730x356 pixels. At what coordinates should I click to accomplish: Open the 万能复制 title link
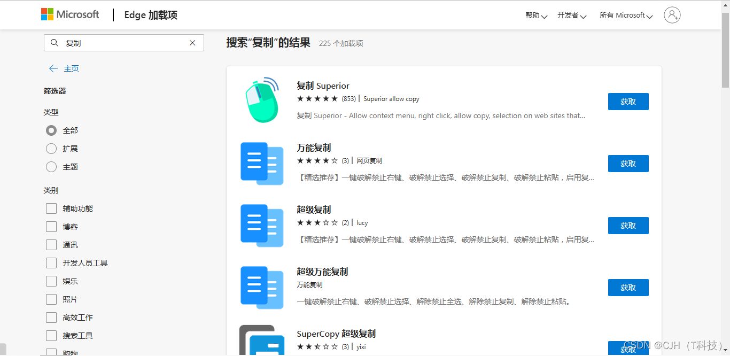click(314, 148)
